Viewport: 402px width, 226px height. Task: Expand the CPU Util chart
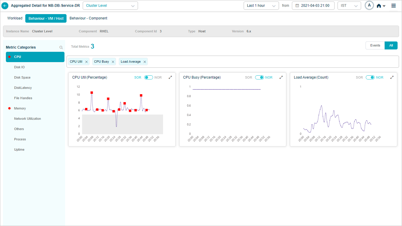(x=170, y=77)
